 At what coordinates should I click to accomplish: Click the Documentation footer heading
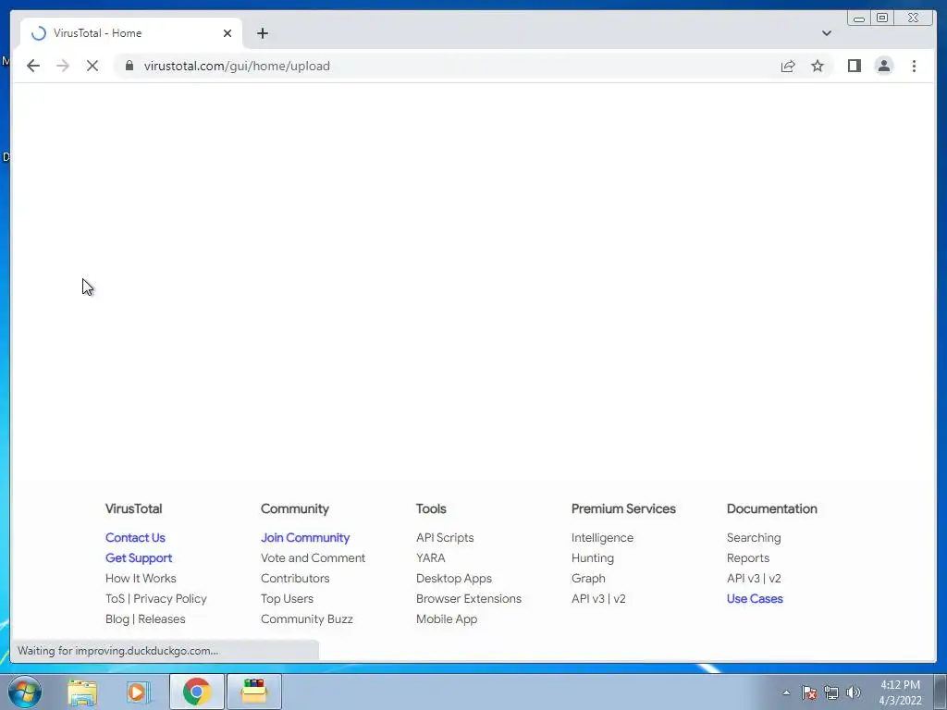tap(772, 509)
